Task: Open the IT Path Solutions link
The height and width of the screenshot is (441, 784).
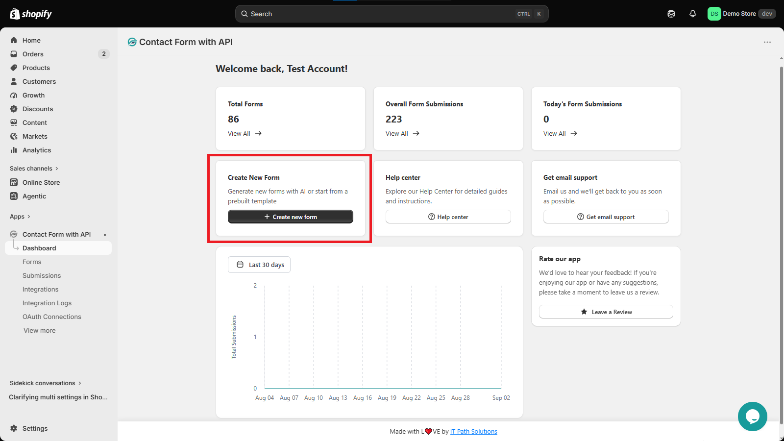Action: tap(474, 431)
